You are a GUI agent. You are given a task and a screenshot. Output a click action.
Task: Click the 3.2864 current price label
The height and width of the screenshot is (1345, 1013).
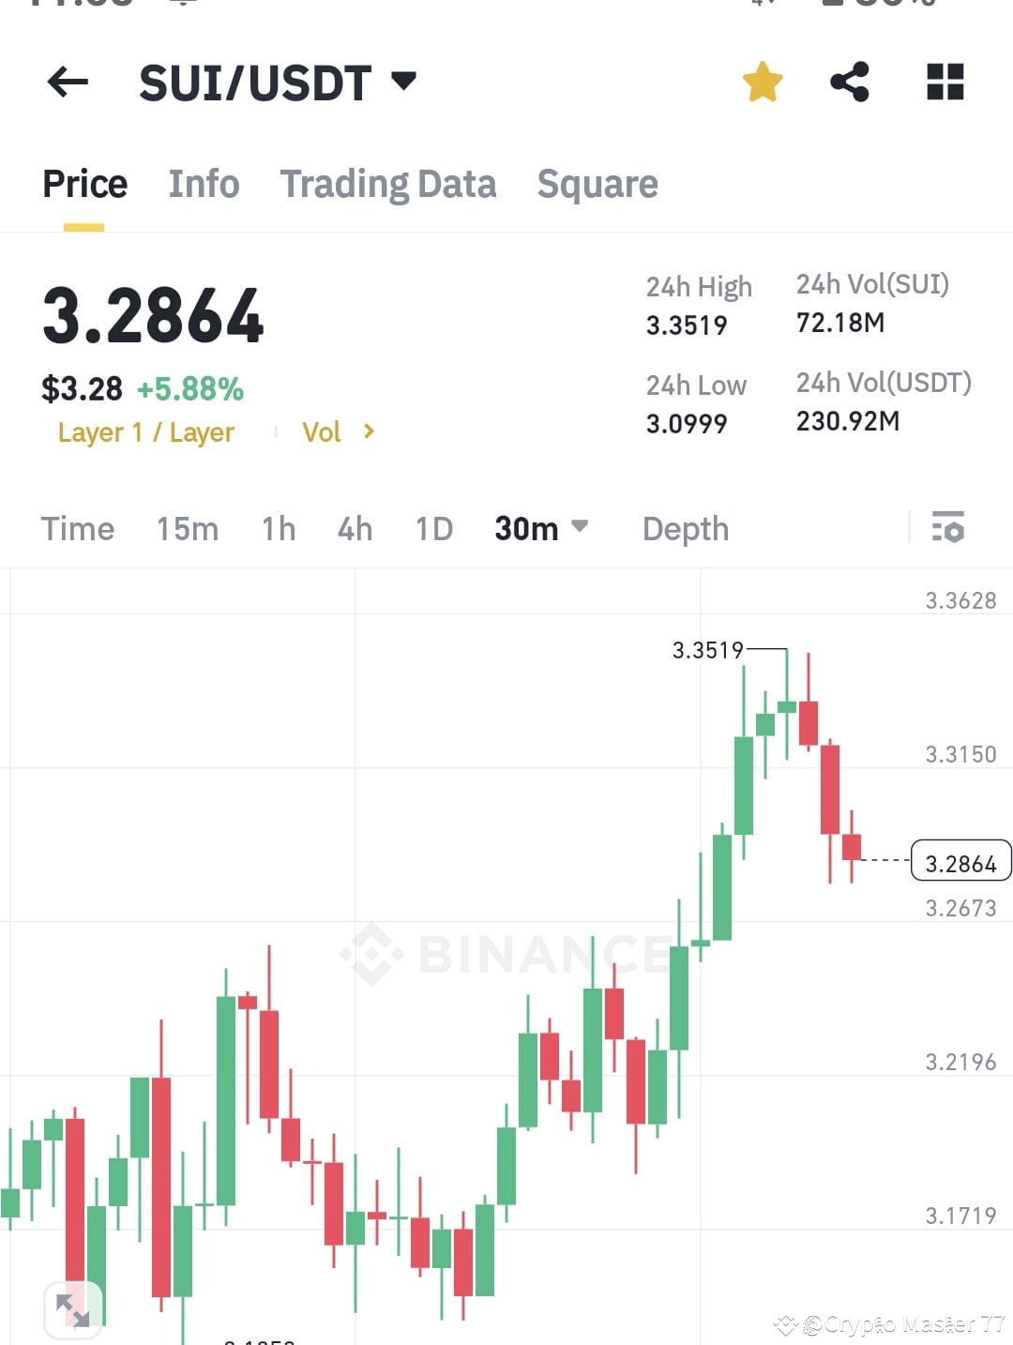(x=960, y=862)
